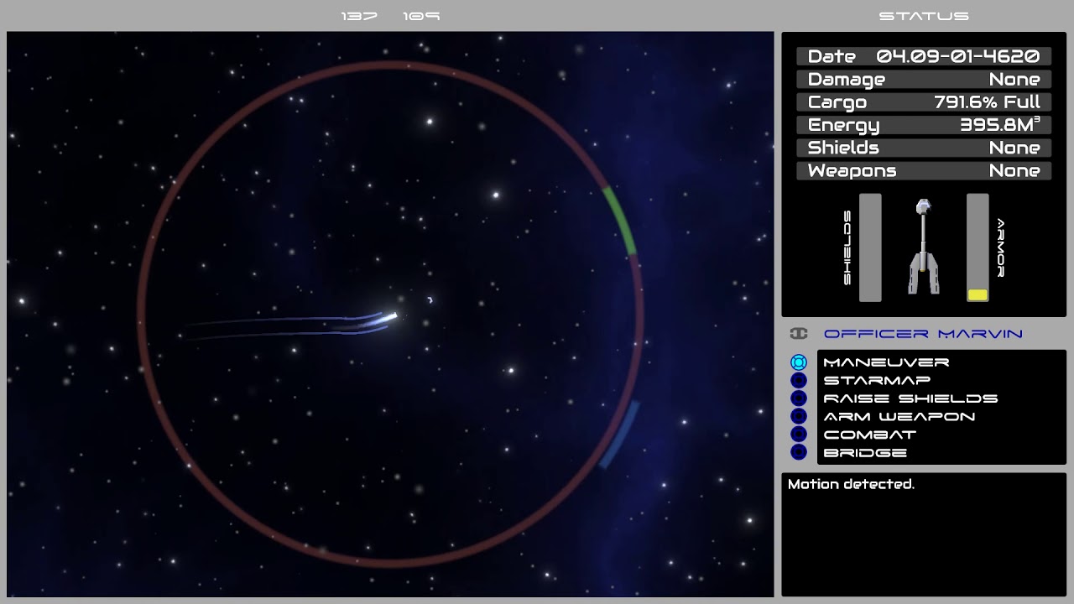Click the X coordinate readout 137
This screenshot has width=1074, height=604.
click(359, 16)
